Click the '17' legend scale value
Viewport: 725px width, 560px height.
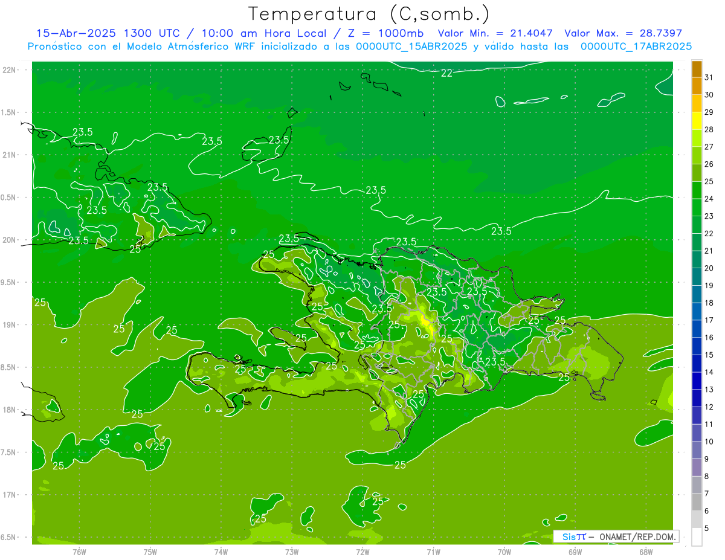tap(709, 320)
